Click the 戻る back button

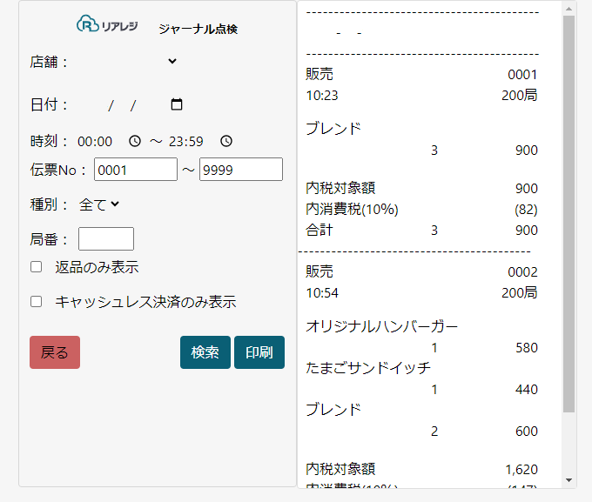(x=55, y=352)
